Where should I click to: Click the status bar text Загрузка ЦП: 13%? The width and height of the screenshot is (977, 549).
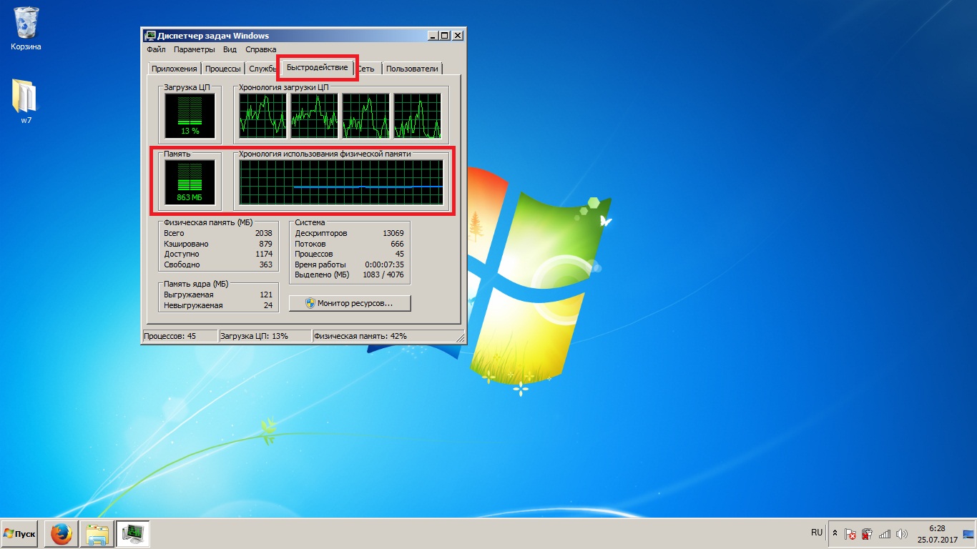(x=254, y=335)
